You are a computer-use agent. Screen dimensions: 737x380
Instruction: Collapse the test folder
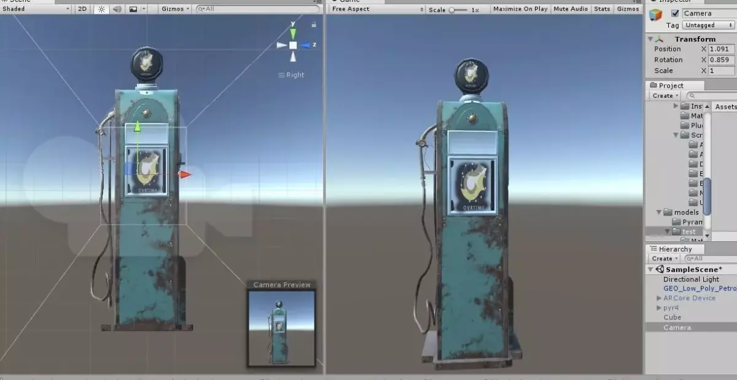point(667,231)
